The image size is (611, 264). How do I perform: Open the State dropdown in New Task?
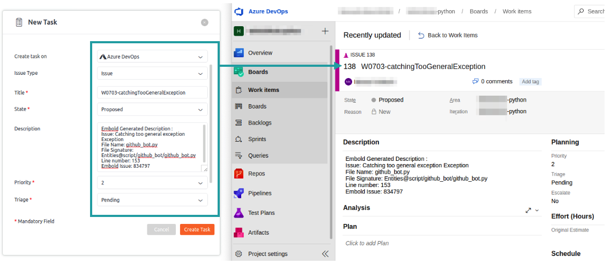coord(152,110)
